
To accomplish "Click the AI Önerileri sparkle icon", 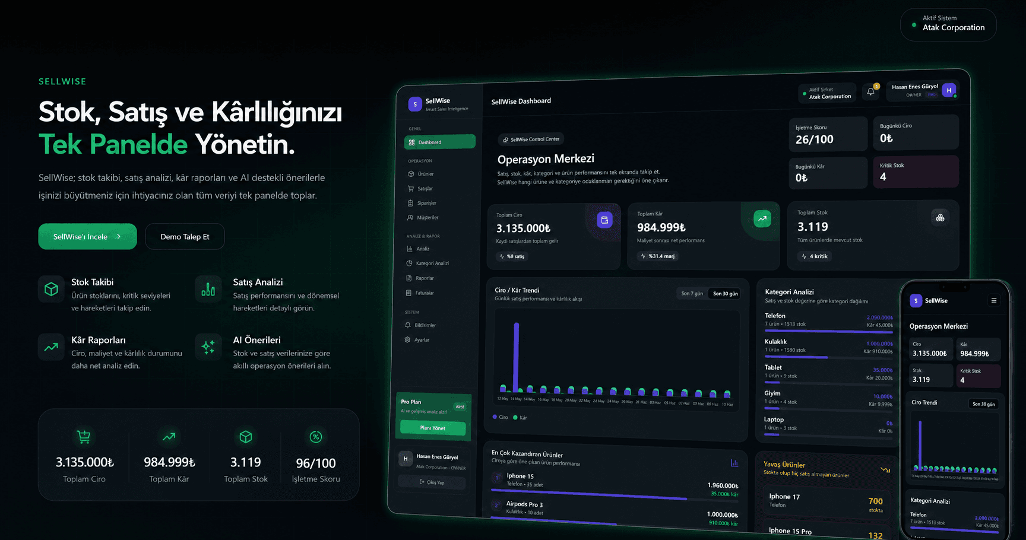I will click(x=208, y=347).
